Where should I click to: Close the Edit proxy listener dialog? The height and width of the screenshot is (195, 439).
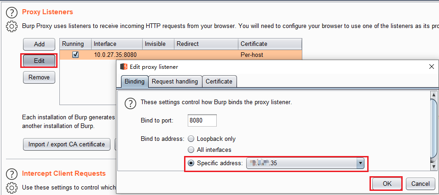(x=431, y=67)
